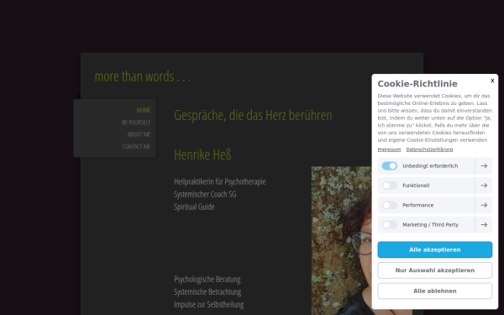Screen dimensions: 504x315
Task: Open the Impressum link
Action: point(389,150)
